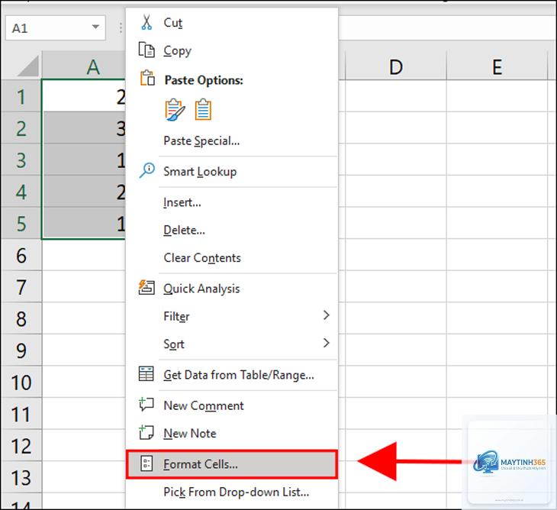Select Get Data from Table/Range
The width and height of the screenshot is (557, 510).
[x=231, y=375]
